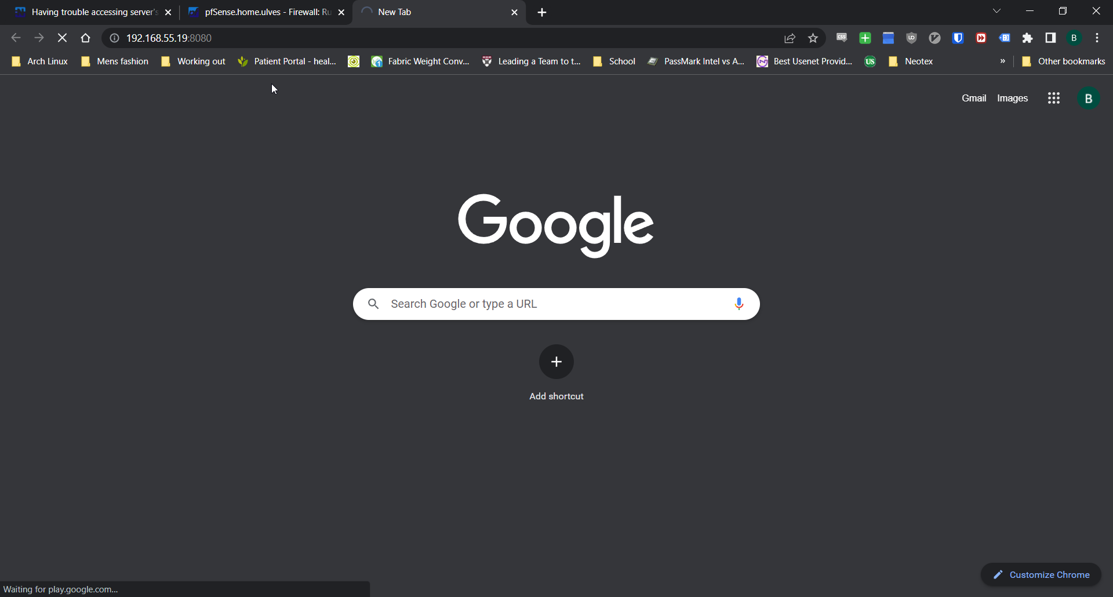Stop loading the page

tap(62, 38)
